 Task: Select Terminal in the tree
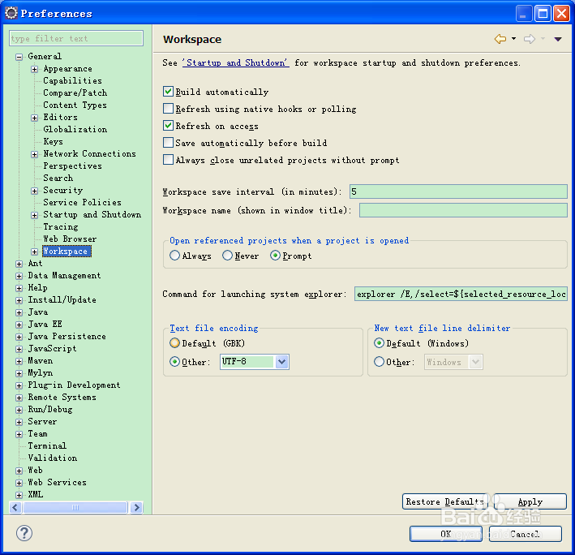click(47, 445)
